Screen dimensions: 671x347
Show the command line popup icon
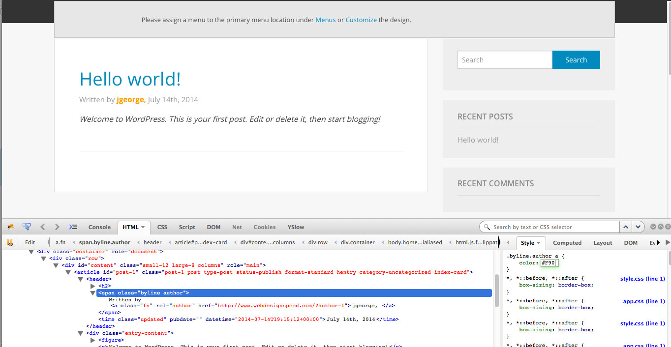73,227
